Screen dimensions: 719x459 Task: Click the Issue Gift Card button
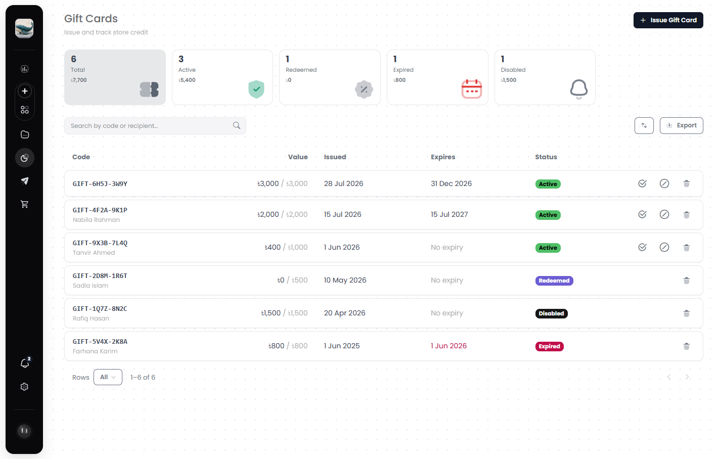tap(668, 20)
